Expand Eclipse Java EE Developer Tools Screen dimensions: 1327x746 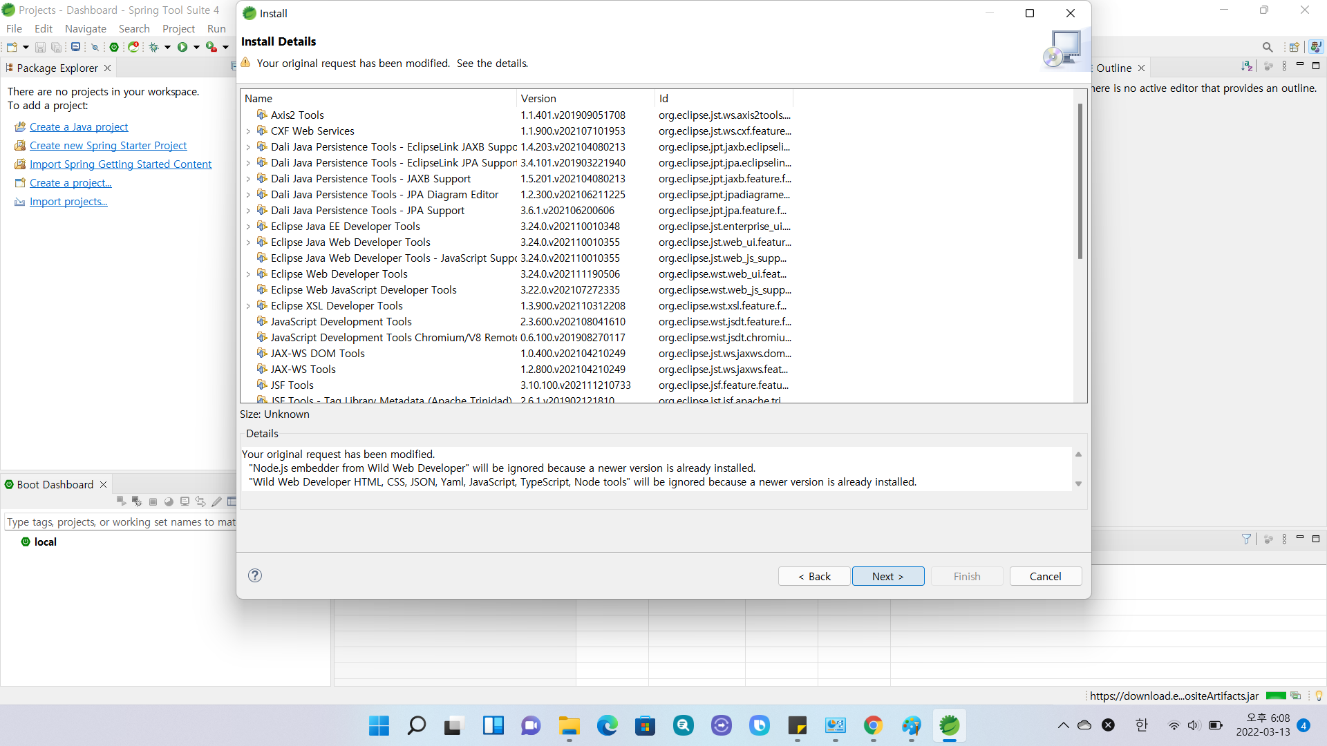248,227
